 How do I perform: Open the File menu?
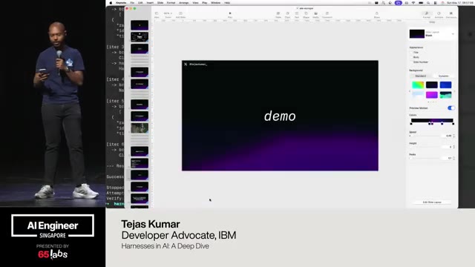[x=132, y=3]
